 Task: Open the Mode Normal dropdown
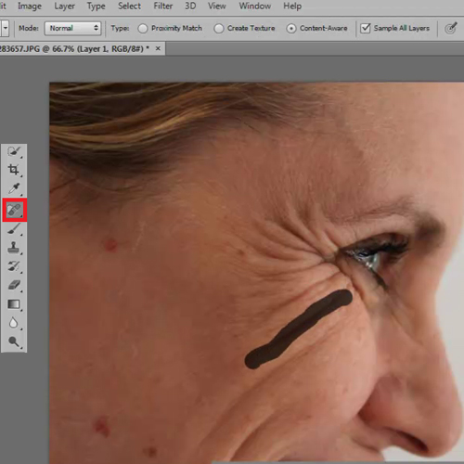click(x=73, y=28)
